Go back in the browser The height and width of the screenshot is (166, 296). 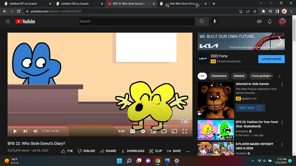(x=5, y=11)
